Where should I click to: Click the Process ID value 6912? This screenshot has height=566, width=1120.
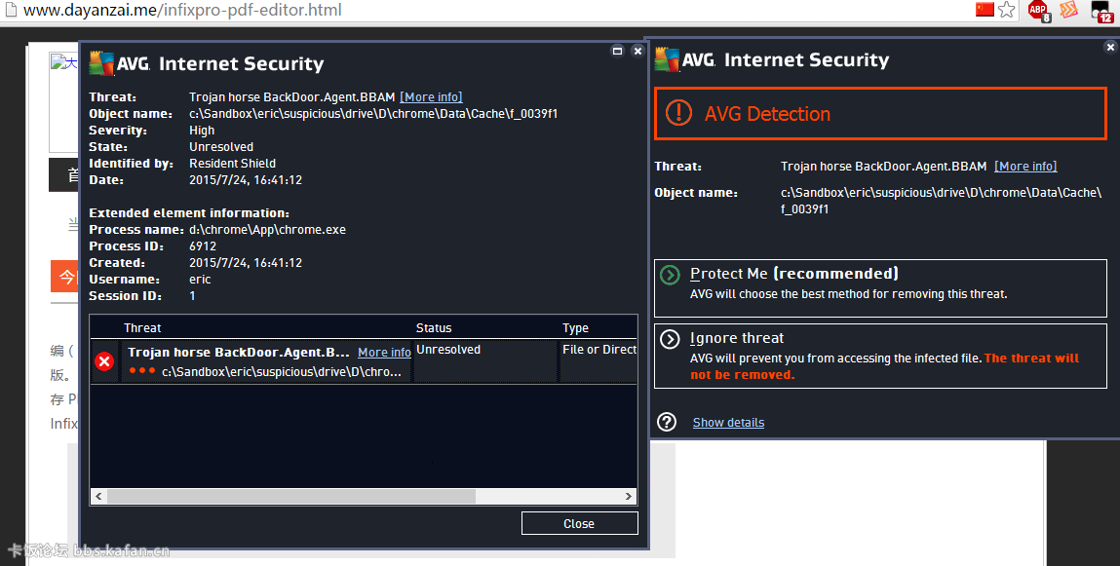[203, 246]
